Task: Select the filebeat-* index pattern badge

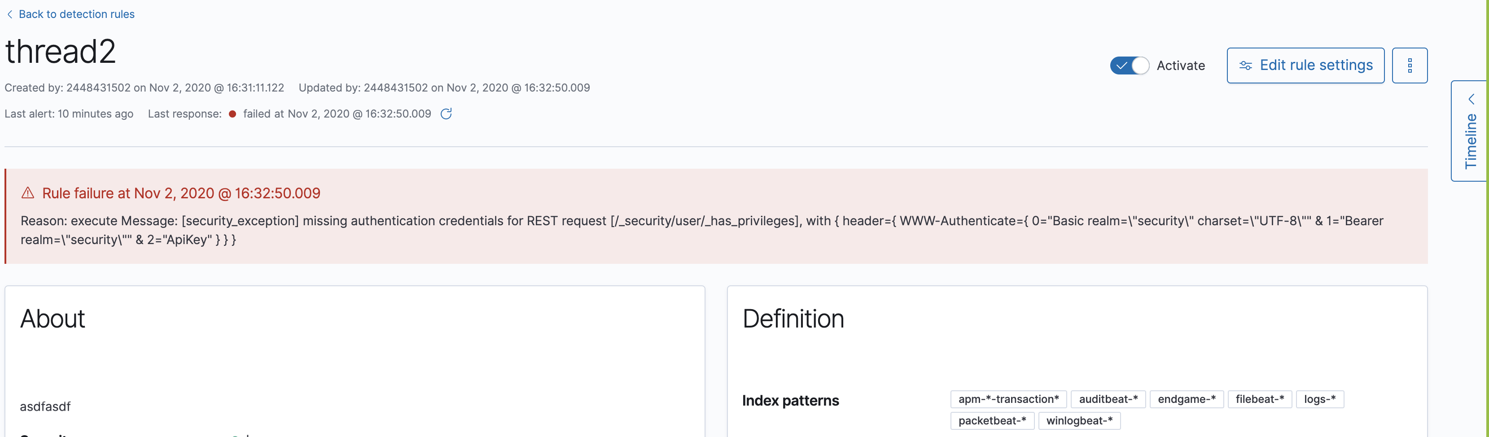Action: (x=1260, y=399)
